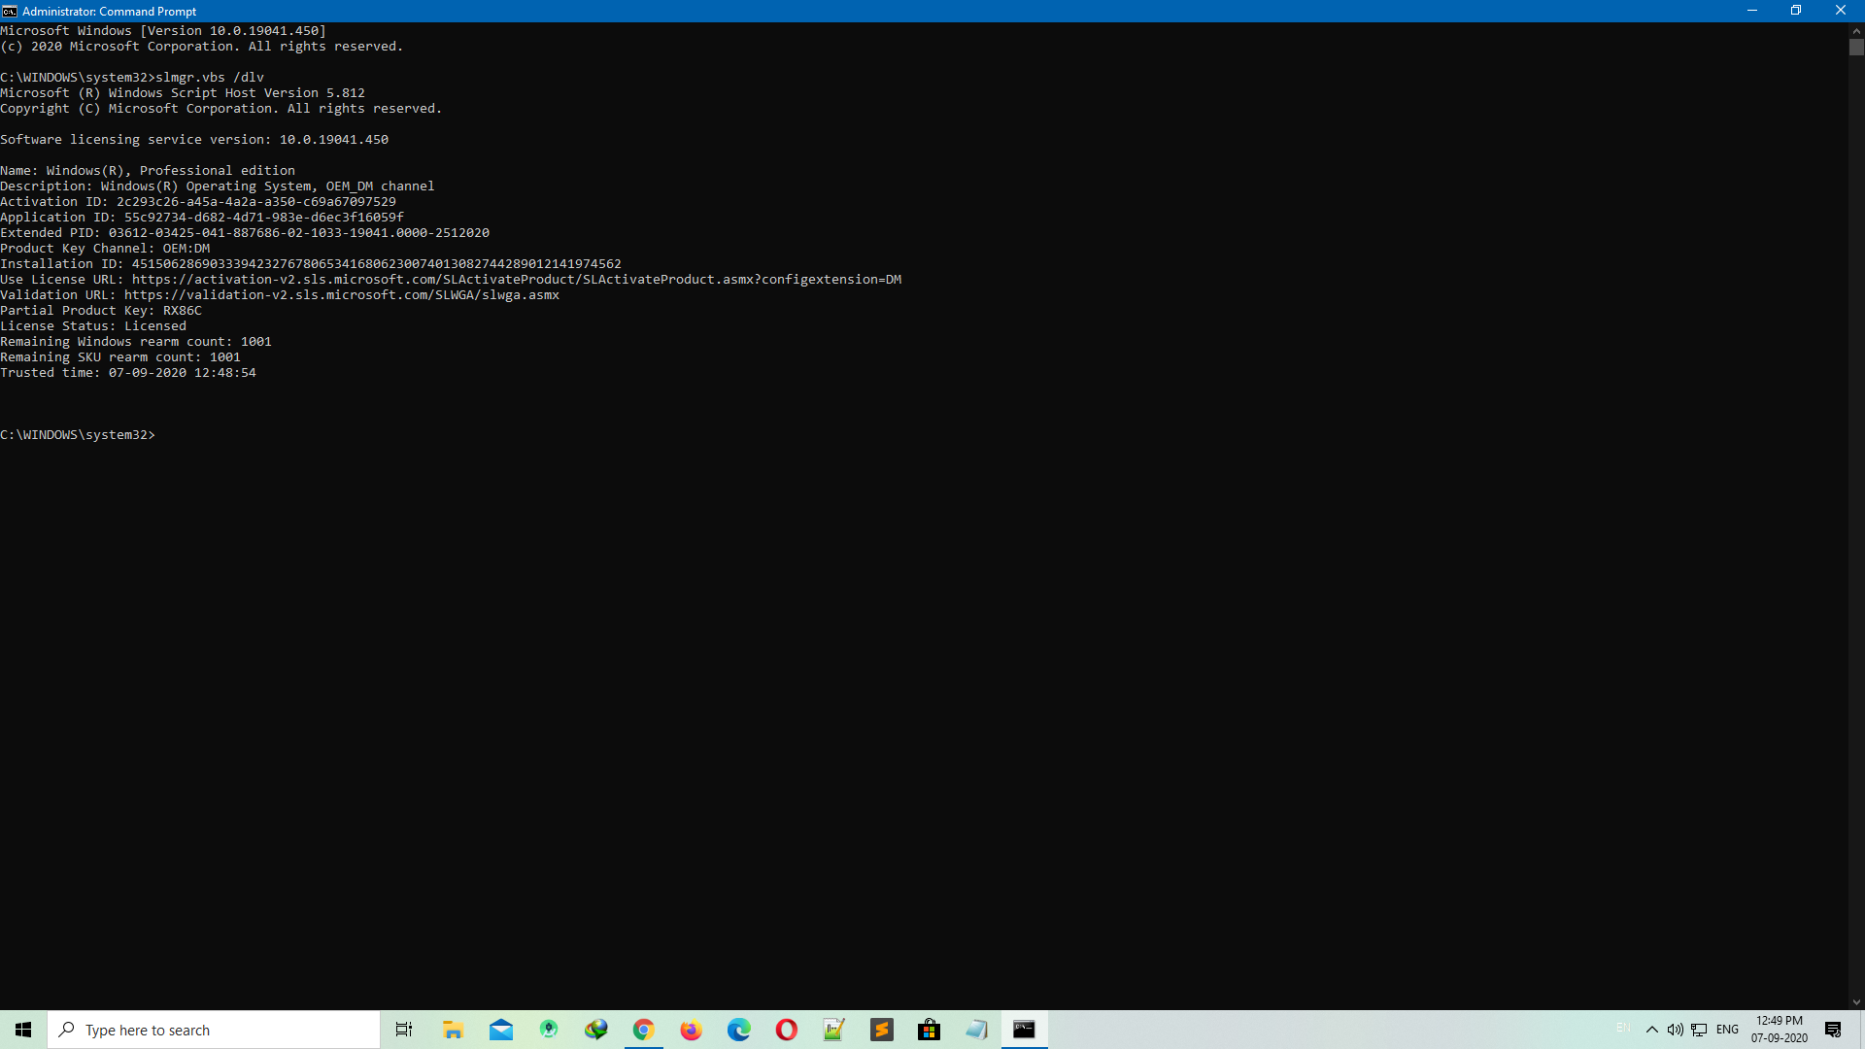Open the Notepad taskbar icon
Image resolution: width=1865 pixels, height=1049 pixels.
point(976,1030)
